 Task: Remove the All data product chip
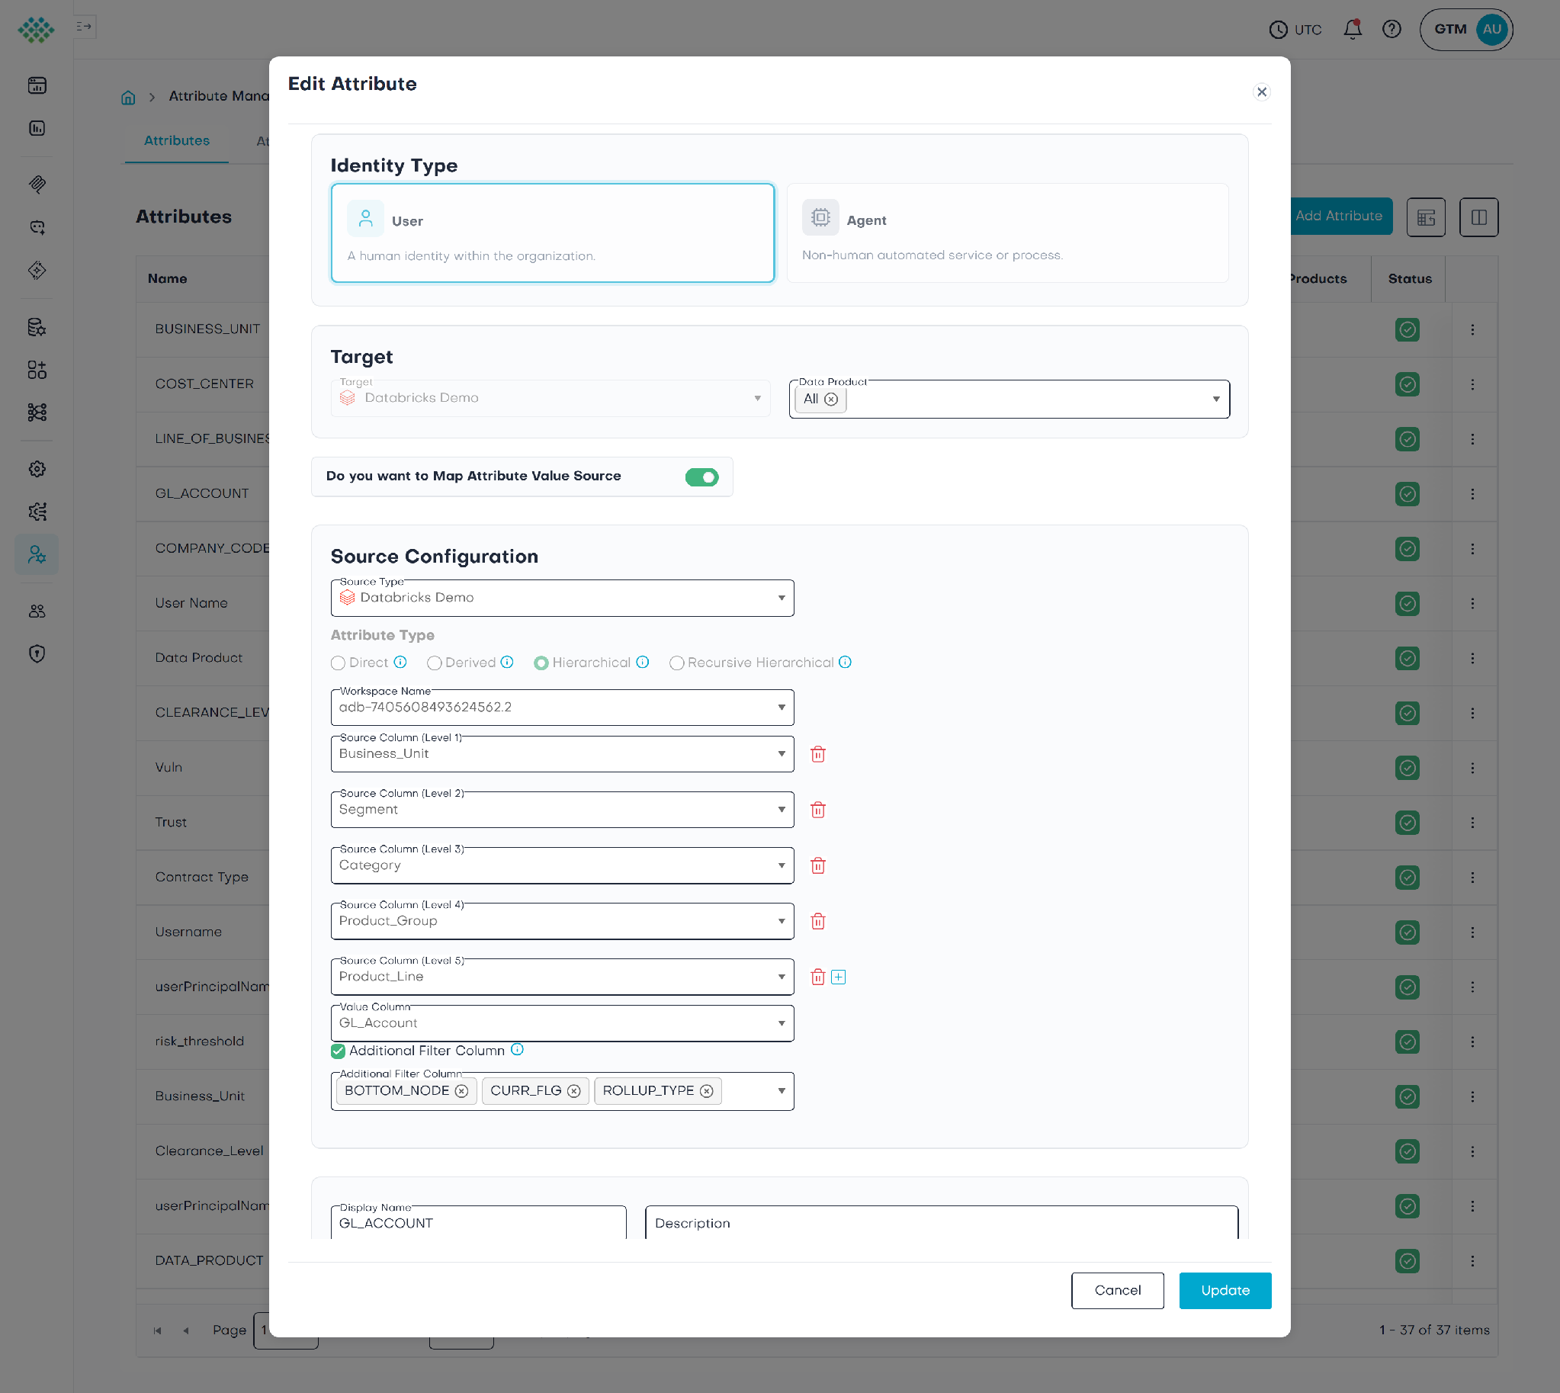[x=831, y=399]
